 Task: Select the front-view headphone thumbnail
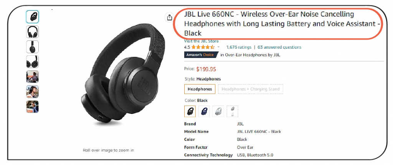coord(32,32)
